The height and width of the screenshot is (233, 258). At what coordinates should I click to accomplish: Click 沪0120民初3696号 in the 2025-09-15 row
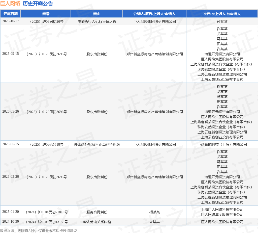point(53,54)
